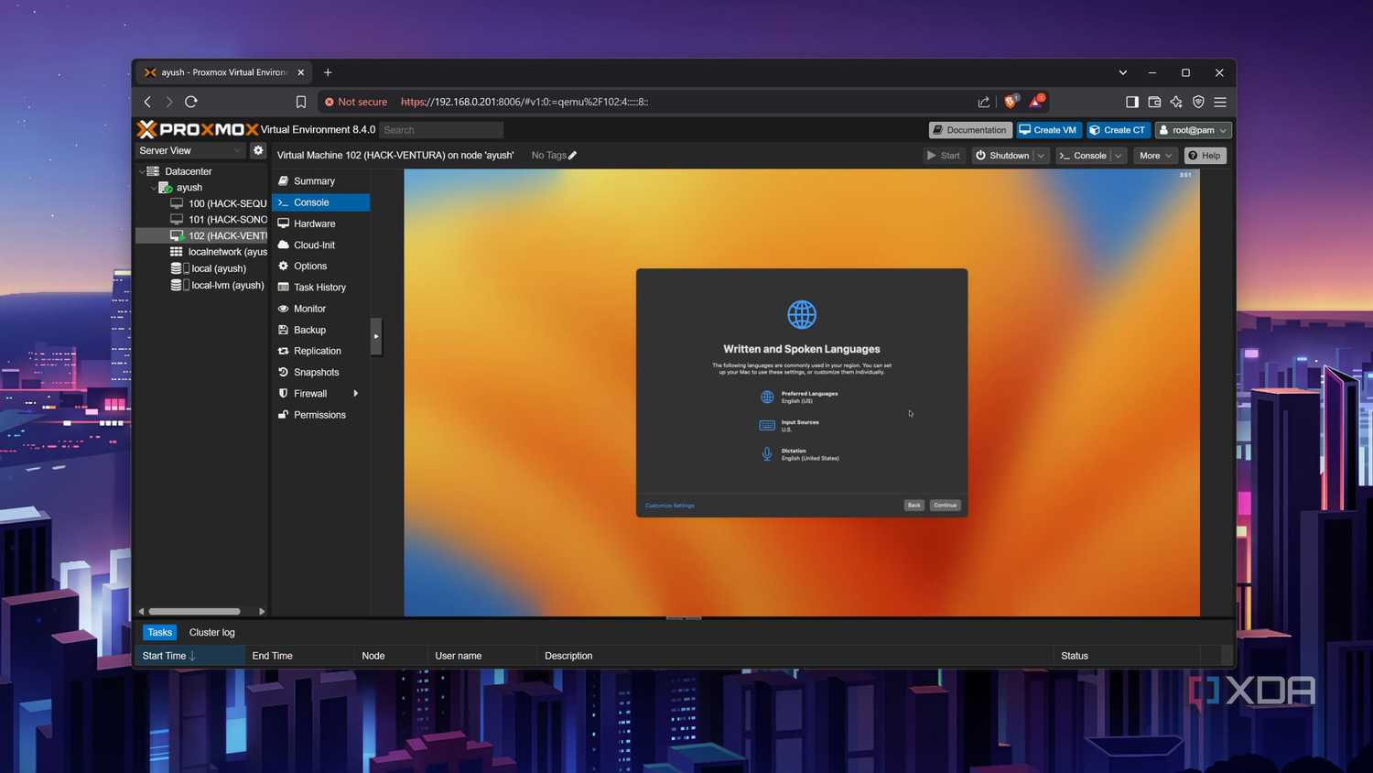Click the pencil icon beside No Tags
Viewport: 1373px width, 773px height.
click(573, 156)
